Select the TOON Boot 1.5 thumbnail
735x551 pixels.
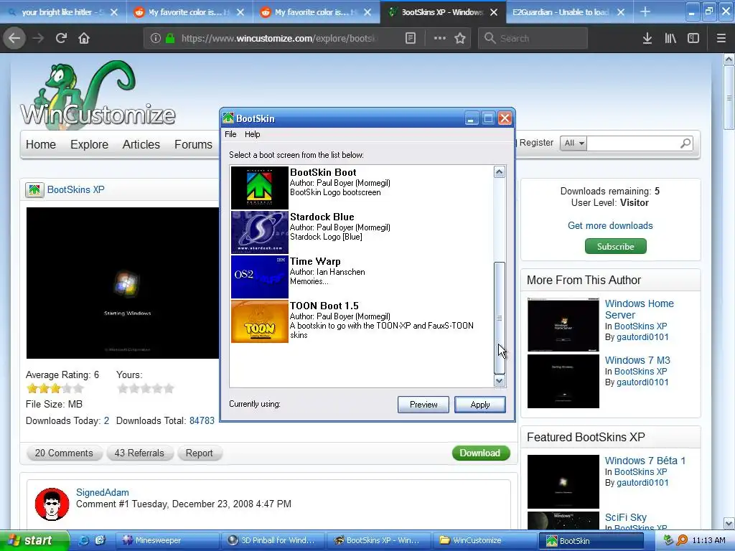[x=260, y=321]
